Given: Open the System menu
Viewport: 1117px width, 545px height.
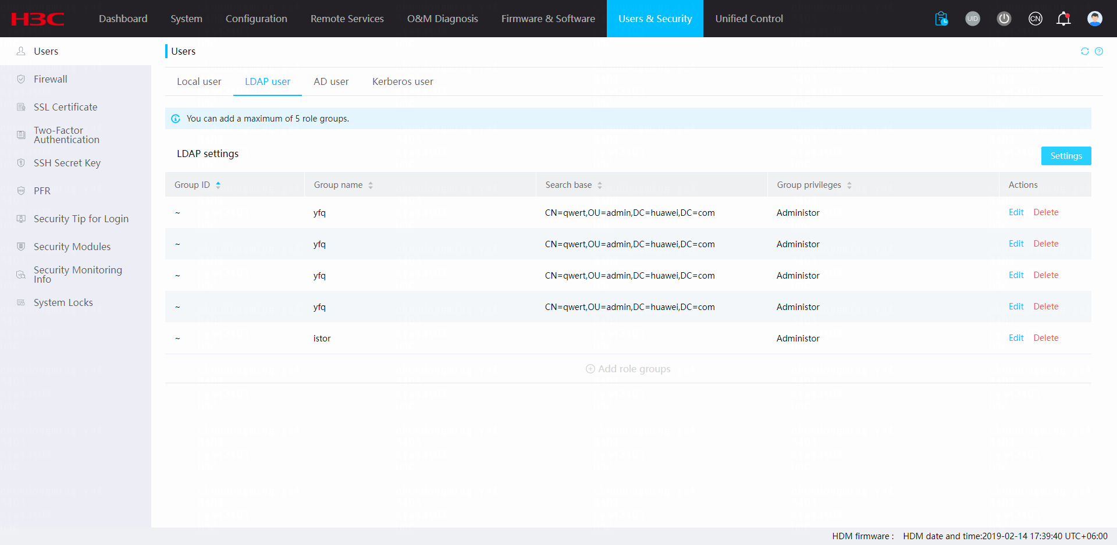Looking at the screenshot, I should (x=187, y=19).
